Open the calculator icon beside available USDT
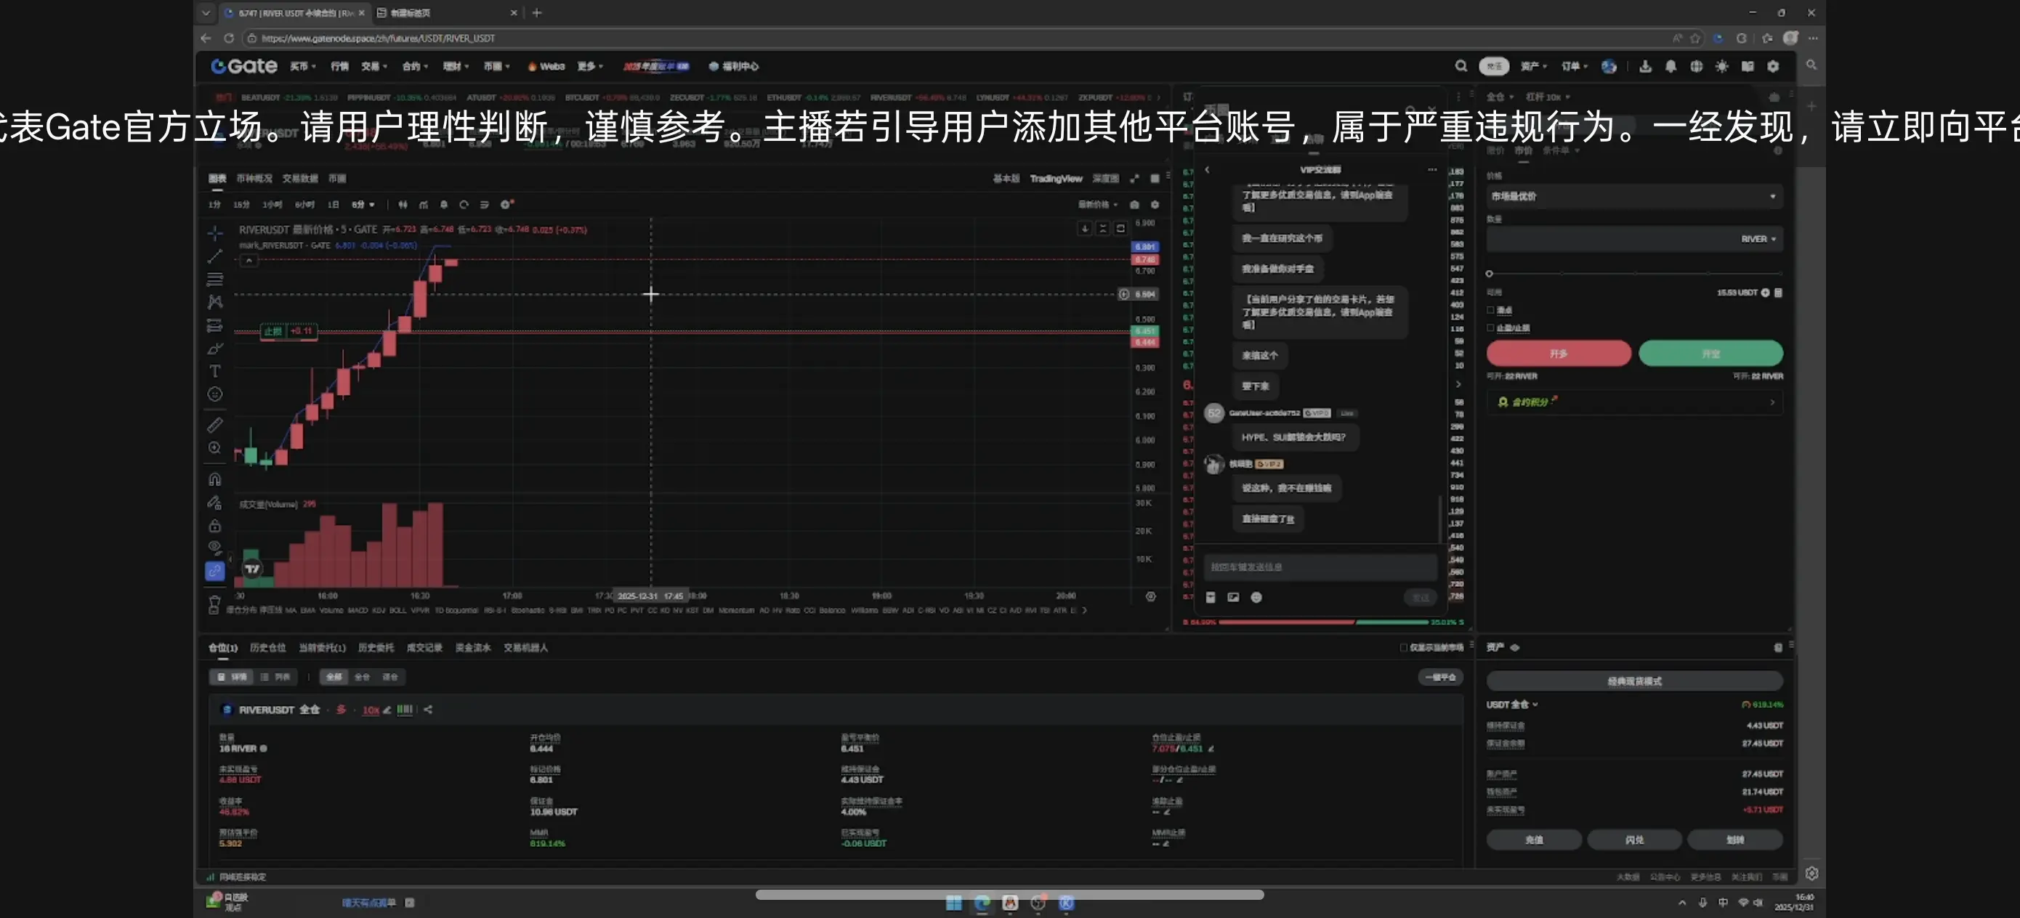 (x=1779, y=293)
